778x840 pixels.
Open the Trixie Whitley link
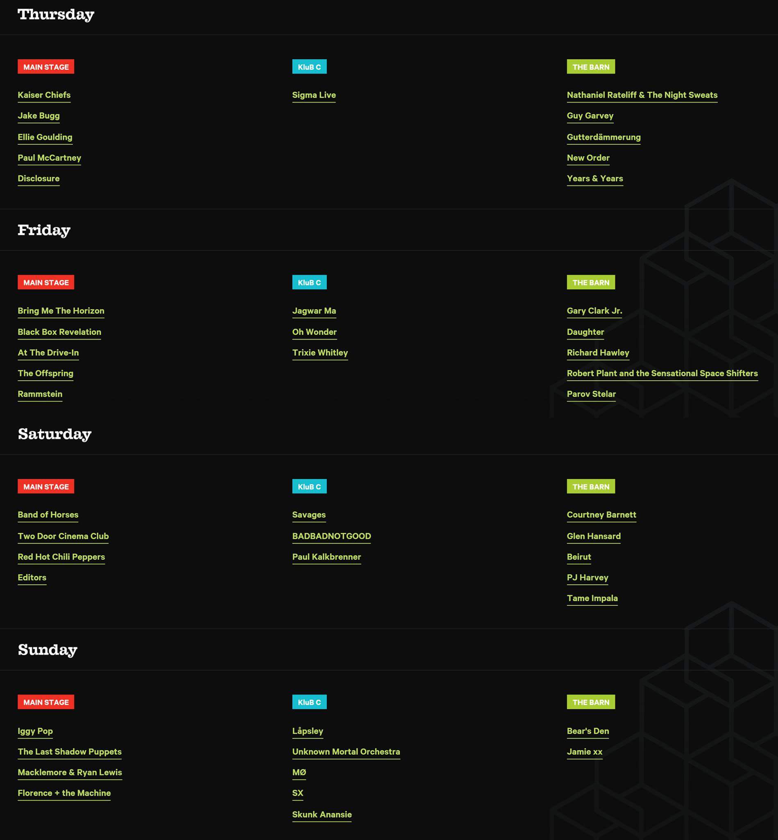(x=320, y=353)
